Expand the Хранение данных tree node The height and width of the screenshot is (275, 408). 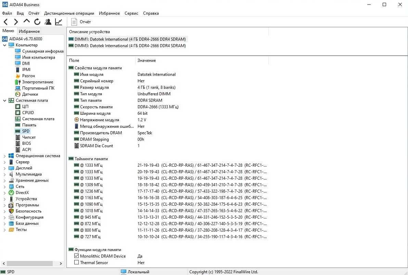point(4,180)
